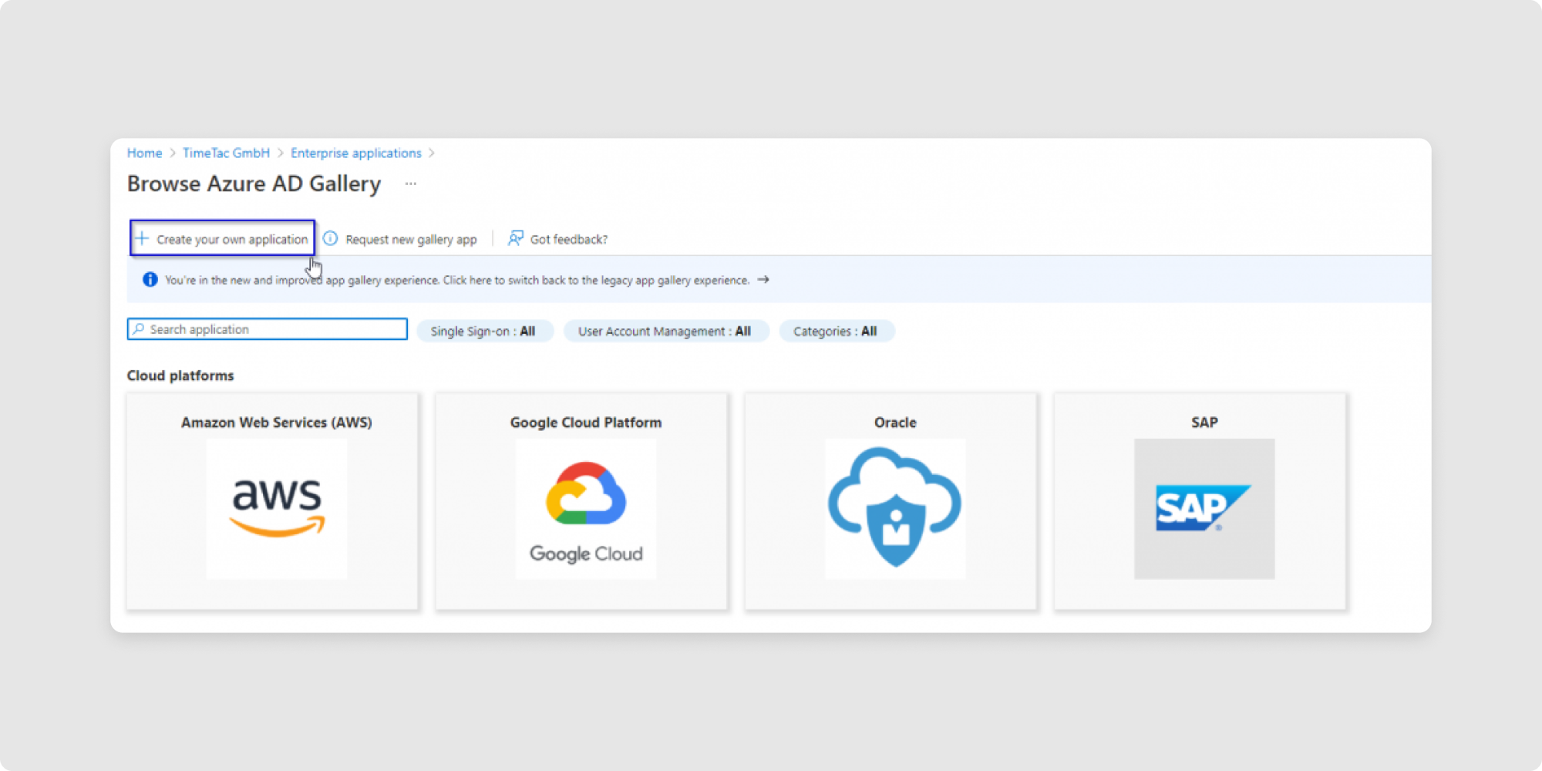Navigate to TimeTac GmbH breadcrumb
Viewport: 1542px width, 771px height.
226,153
